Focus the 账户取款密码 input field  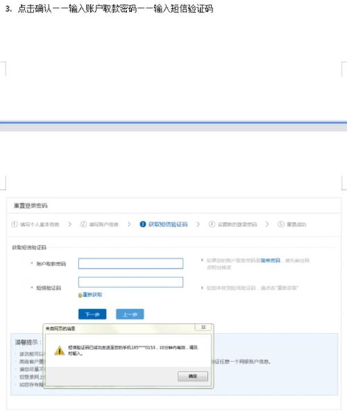click(x=130, y=264)
